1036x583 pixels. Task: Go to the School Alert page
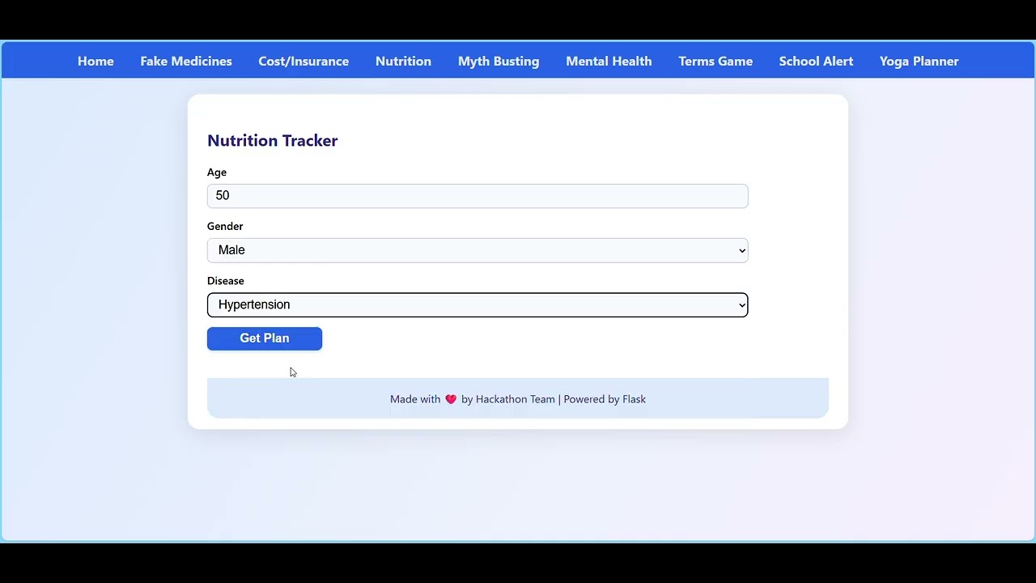click(816, 62)
